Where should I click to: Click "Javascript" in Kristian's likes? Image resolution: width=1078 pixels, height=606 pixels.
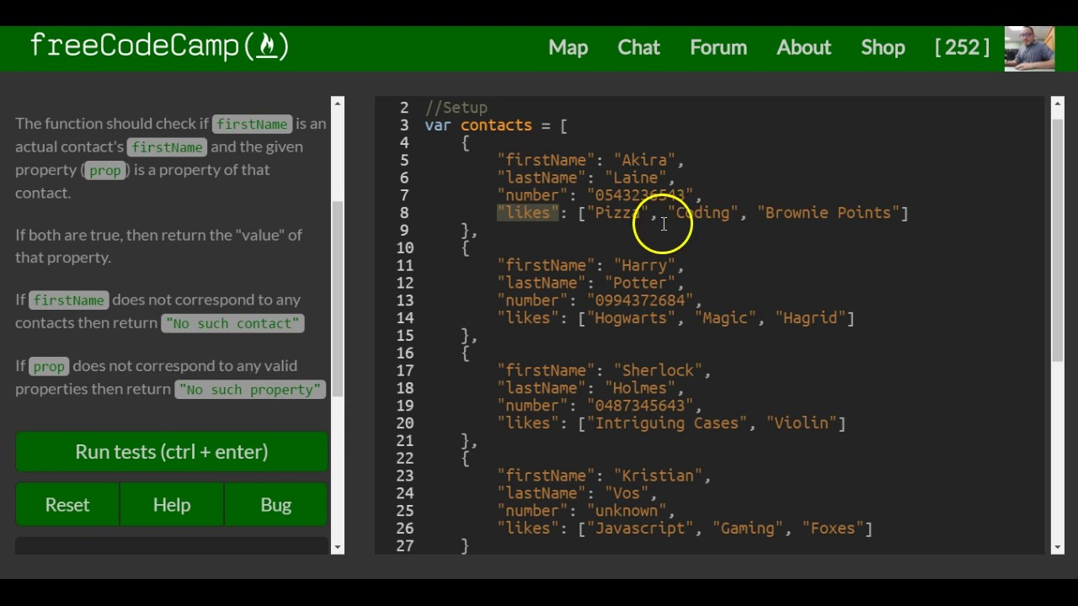(x=640, y=529)
